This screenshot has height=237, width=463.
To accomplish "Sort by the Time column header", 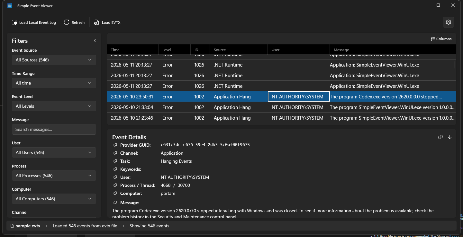I will coord(132,50).
